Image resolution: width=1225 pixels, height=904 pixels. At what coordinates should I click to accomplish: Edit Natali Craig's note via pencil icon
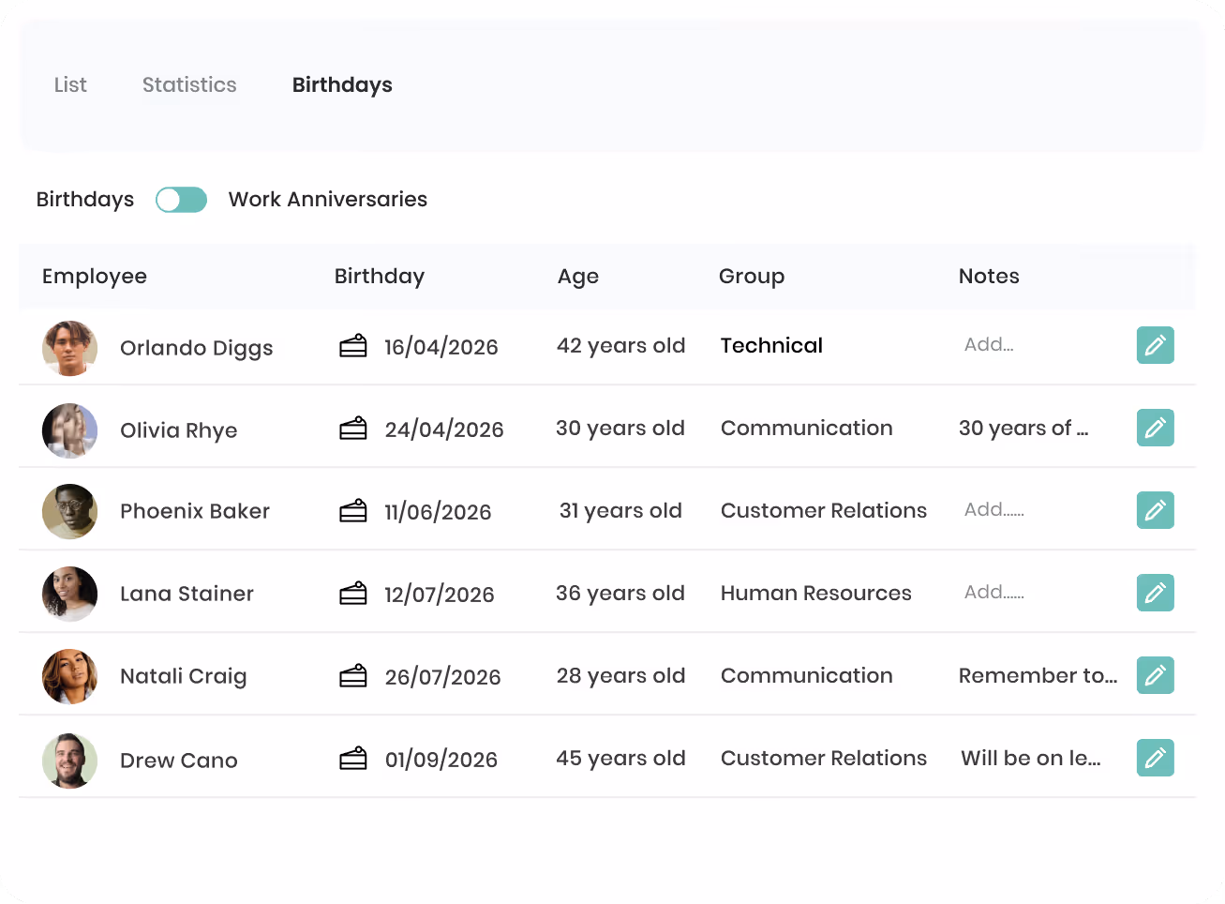[x=1155, y=675]
